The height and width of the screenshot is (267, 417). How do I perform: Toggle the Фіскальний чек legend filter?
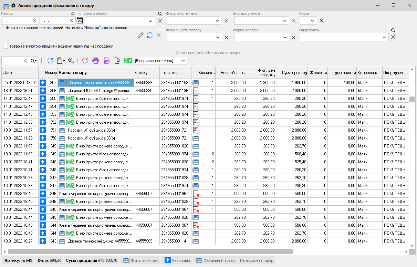coord(140,260)
